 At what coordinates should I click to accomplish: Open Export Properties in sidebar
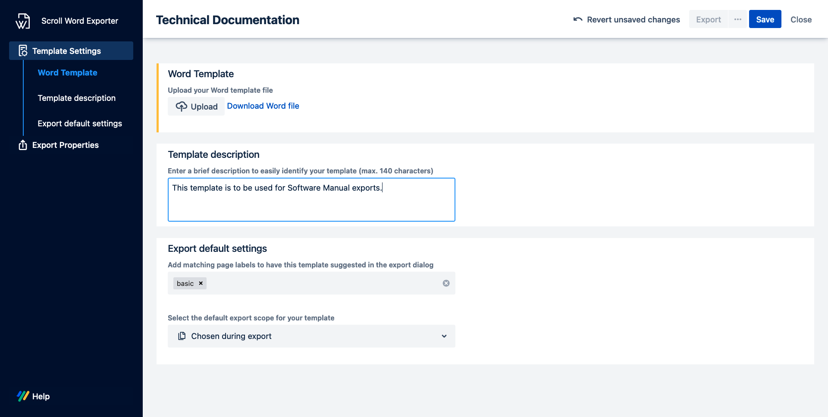pyautogui.click(x=65, y=145)
